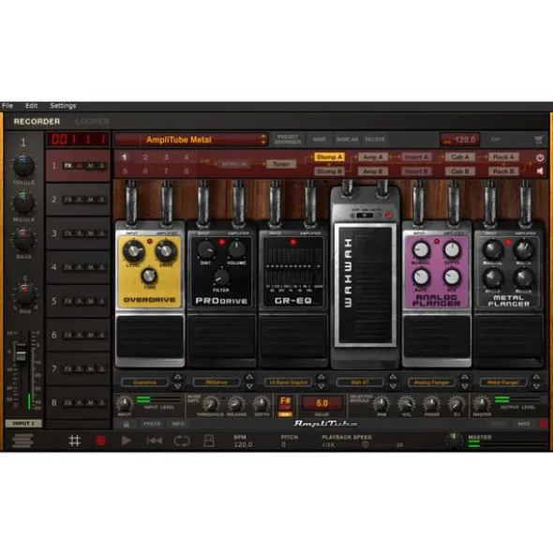Select the Stomp A module
Viewport: 553px width, 554px height.
[x=329, y=157]
